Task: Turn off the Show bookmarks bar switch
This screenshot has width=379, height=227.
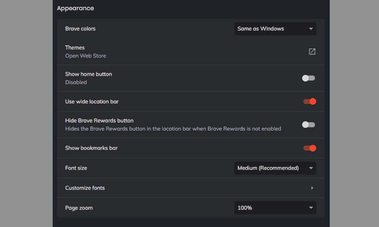Action: 309,148
